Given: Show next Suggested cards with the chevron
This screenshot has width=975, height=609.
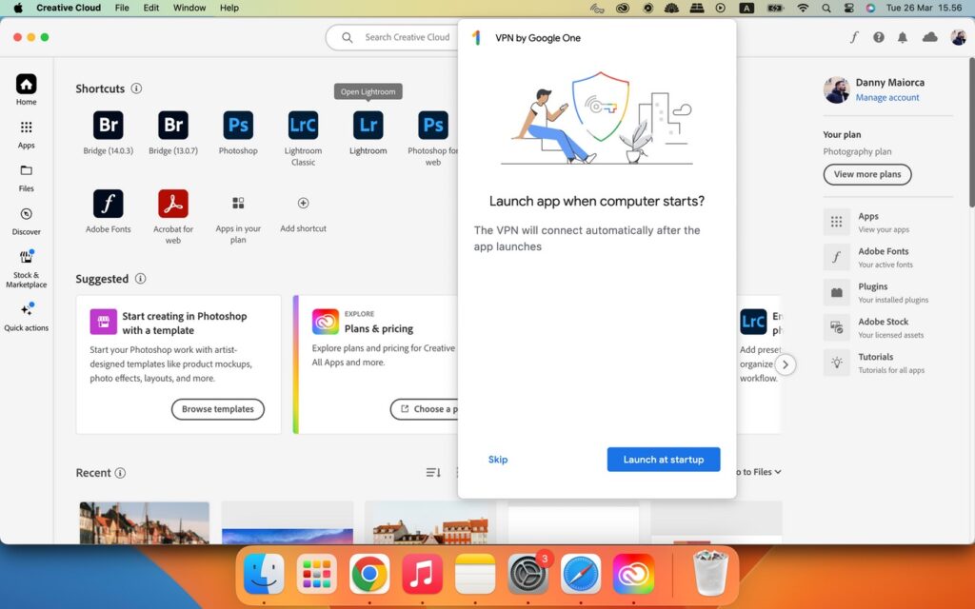Looking at the screenshot, I should [786, 364].
